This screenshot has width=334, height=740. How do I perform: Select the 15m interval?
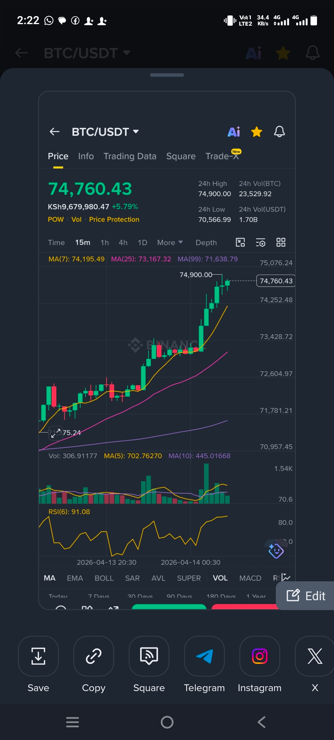tap(83, 243)
